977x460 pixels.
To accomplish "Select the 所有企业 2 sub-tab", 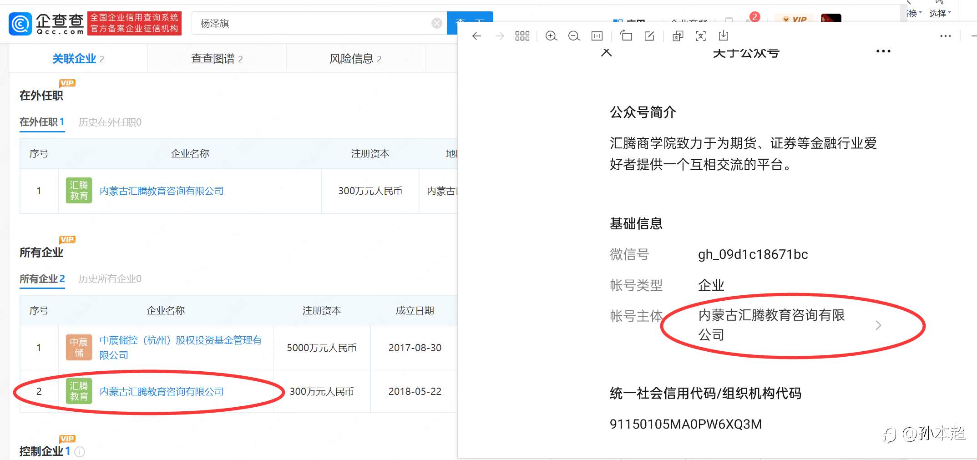I will point(42,278).
